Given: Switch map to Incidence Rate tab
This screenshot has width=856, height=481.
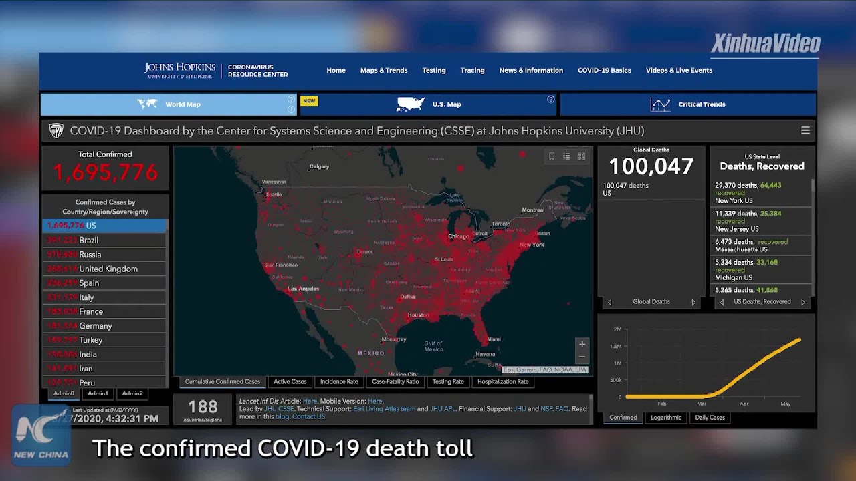Looking at the screenshot, I should coord(339,382).
